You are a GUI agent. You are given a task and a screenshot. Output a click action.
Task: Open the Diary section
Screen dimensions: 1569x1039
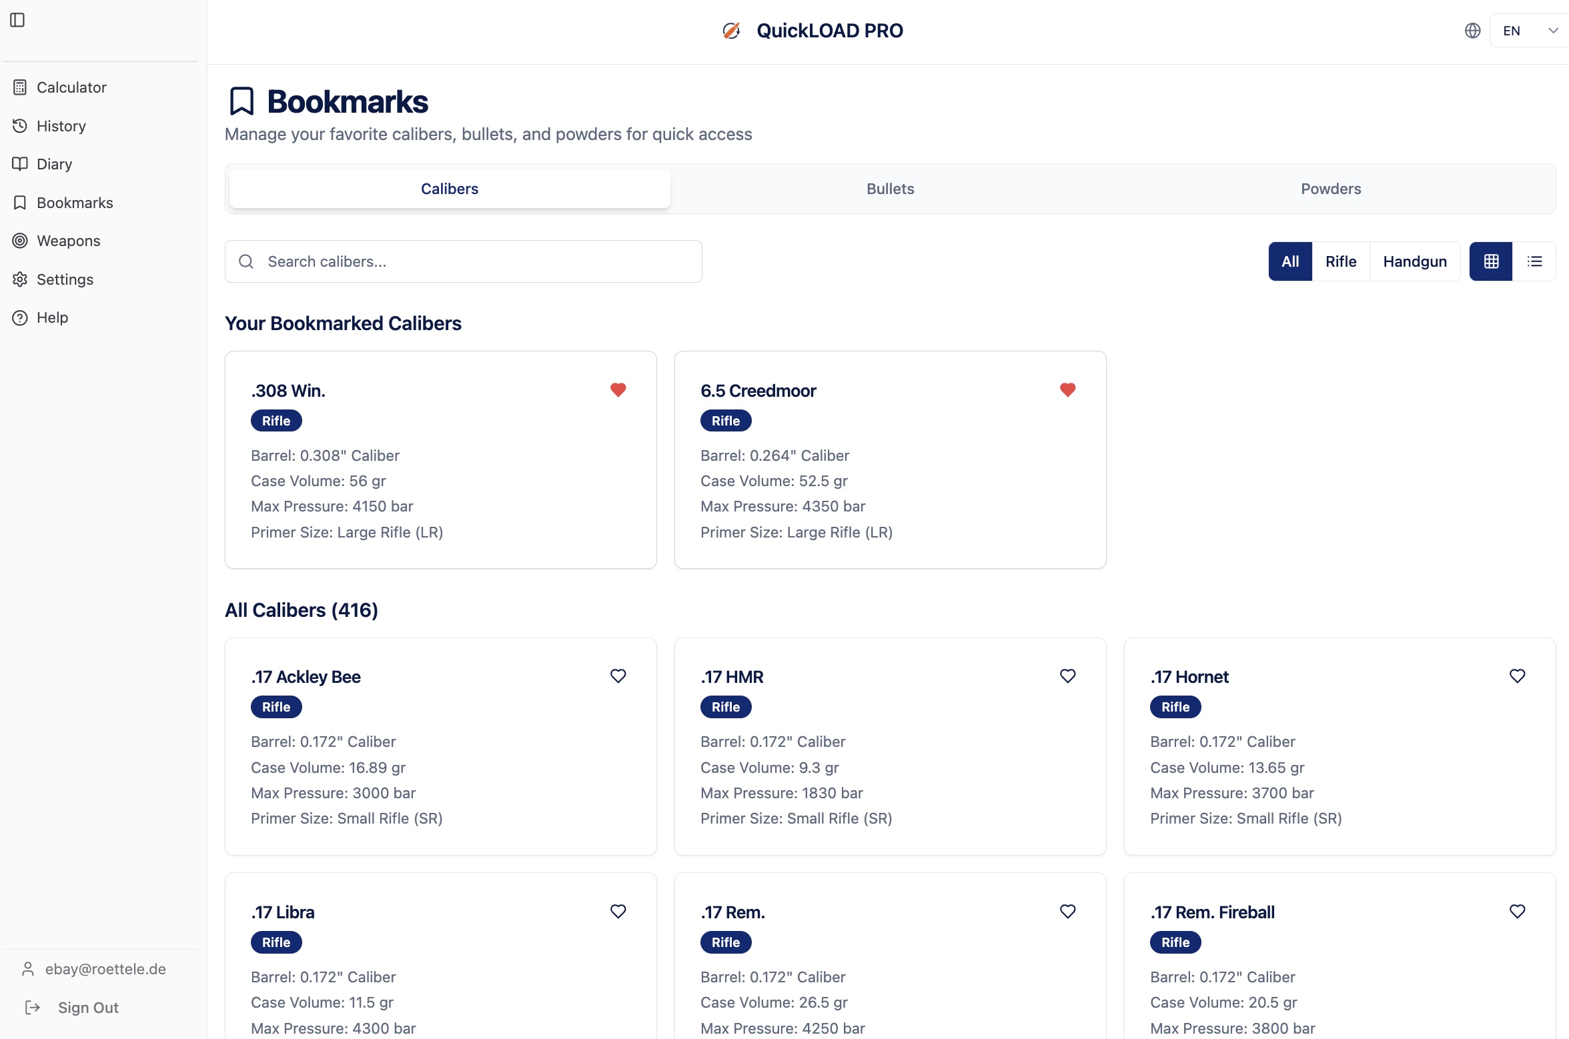[54, 163]
